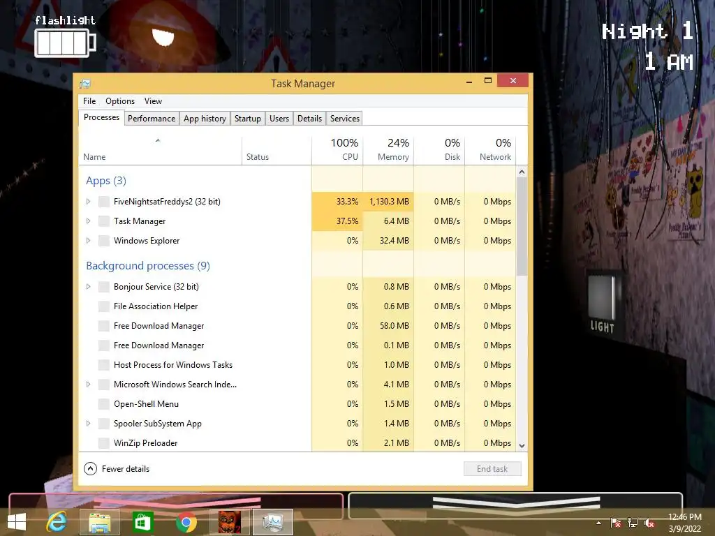This screenshot has width=715, height=536.
Task: Sort by the Status column header
Action: pyautogui.click(x=277, y=151)
